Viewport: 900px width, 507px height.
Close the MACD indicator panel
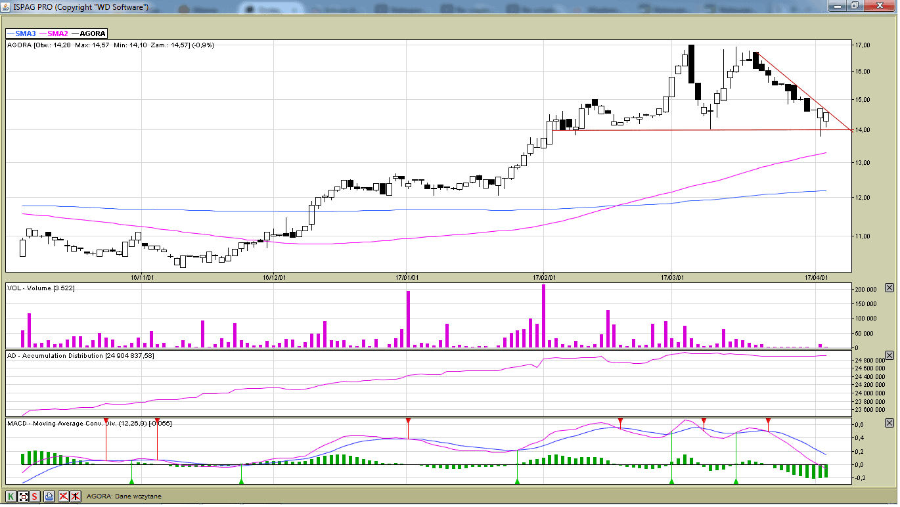(x=889, y=423)
